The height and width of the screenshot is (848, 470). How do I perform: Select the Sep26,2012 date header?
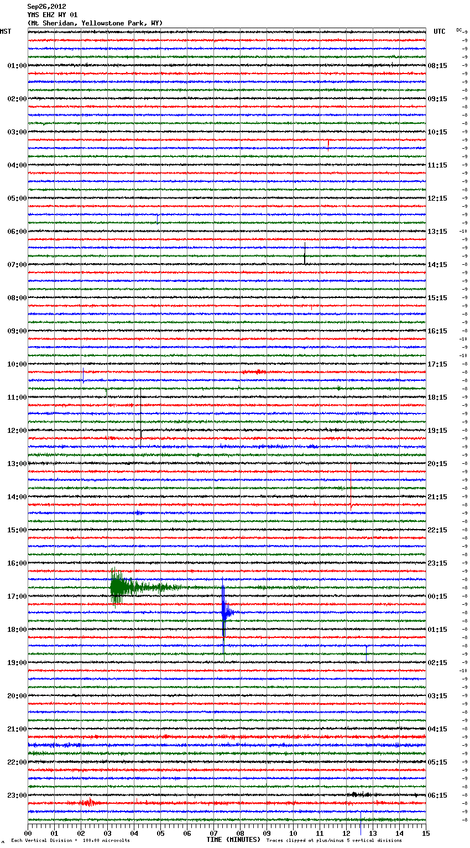point(46,7)
